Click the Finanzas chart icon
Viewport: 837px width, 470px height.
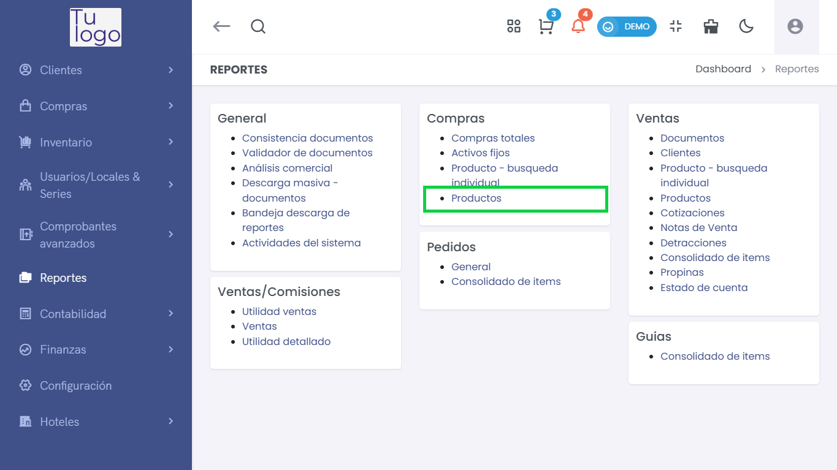[25, 350]
